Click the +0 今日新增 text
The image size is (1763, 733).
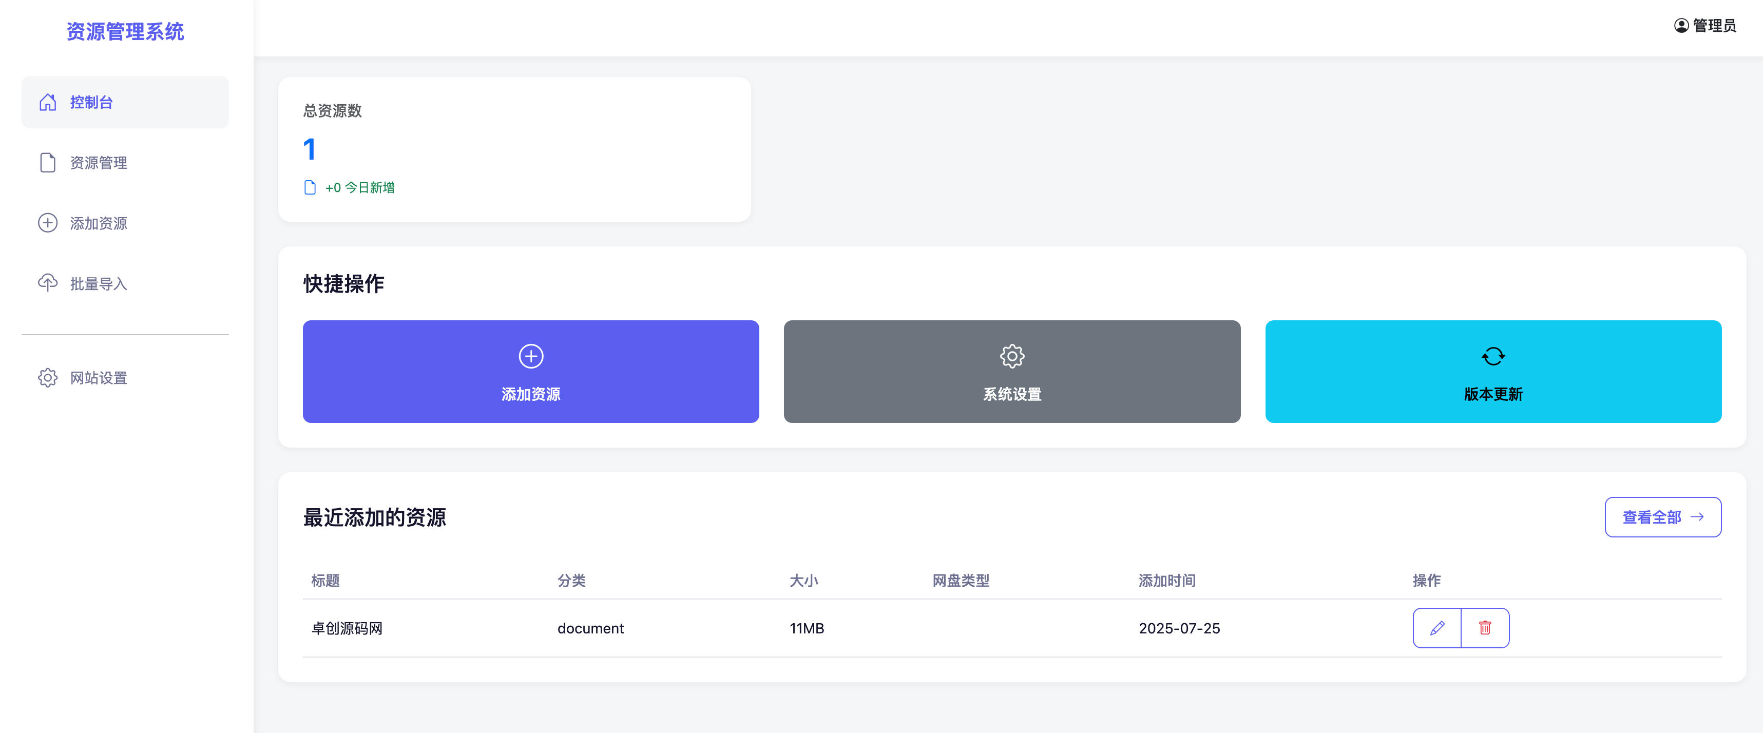[x=359, y=187]
